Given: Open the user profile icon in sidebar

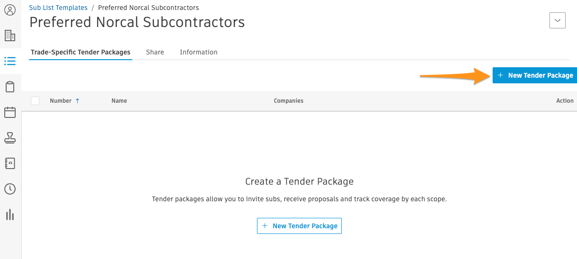Looking at the screenshot, I should coord(10,10).
